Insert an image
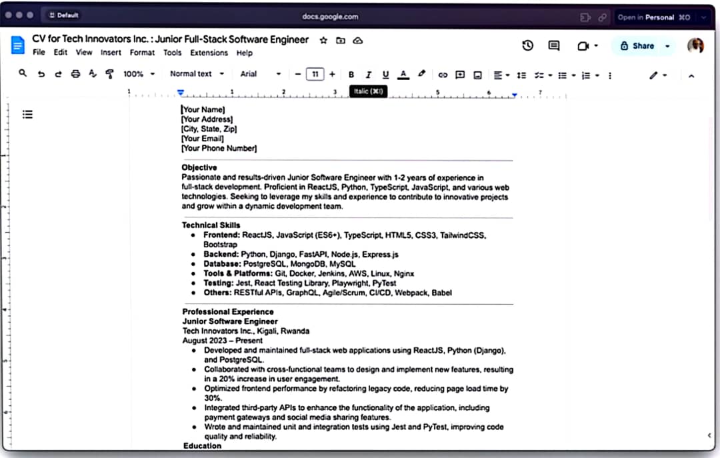The image size is (720, 458). [x=477, y=75]
